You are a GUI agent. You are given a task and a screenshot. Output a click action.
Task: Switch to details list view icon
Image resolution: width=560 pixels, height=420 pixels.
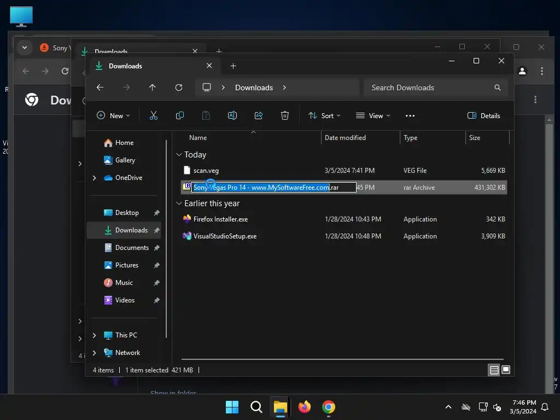coord(494,370)
